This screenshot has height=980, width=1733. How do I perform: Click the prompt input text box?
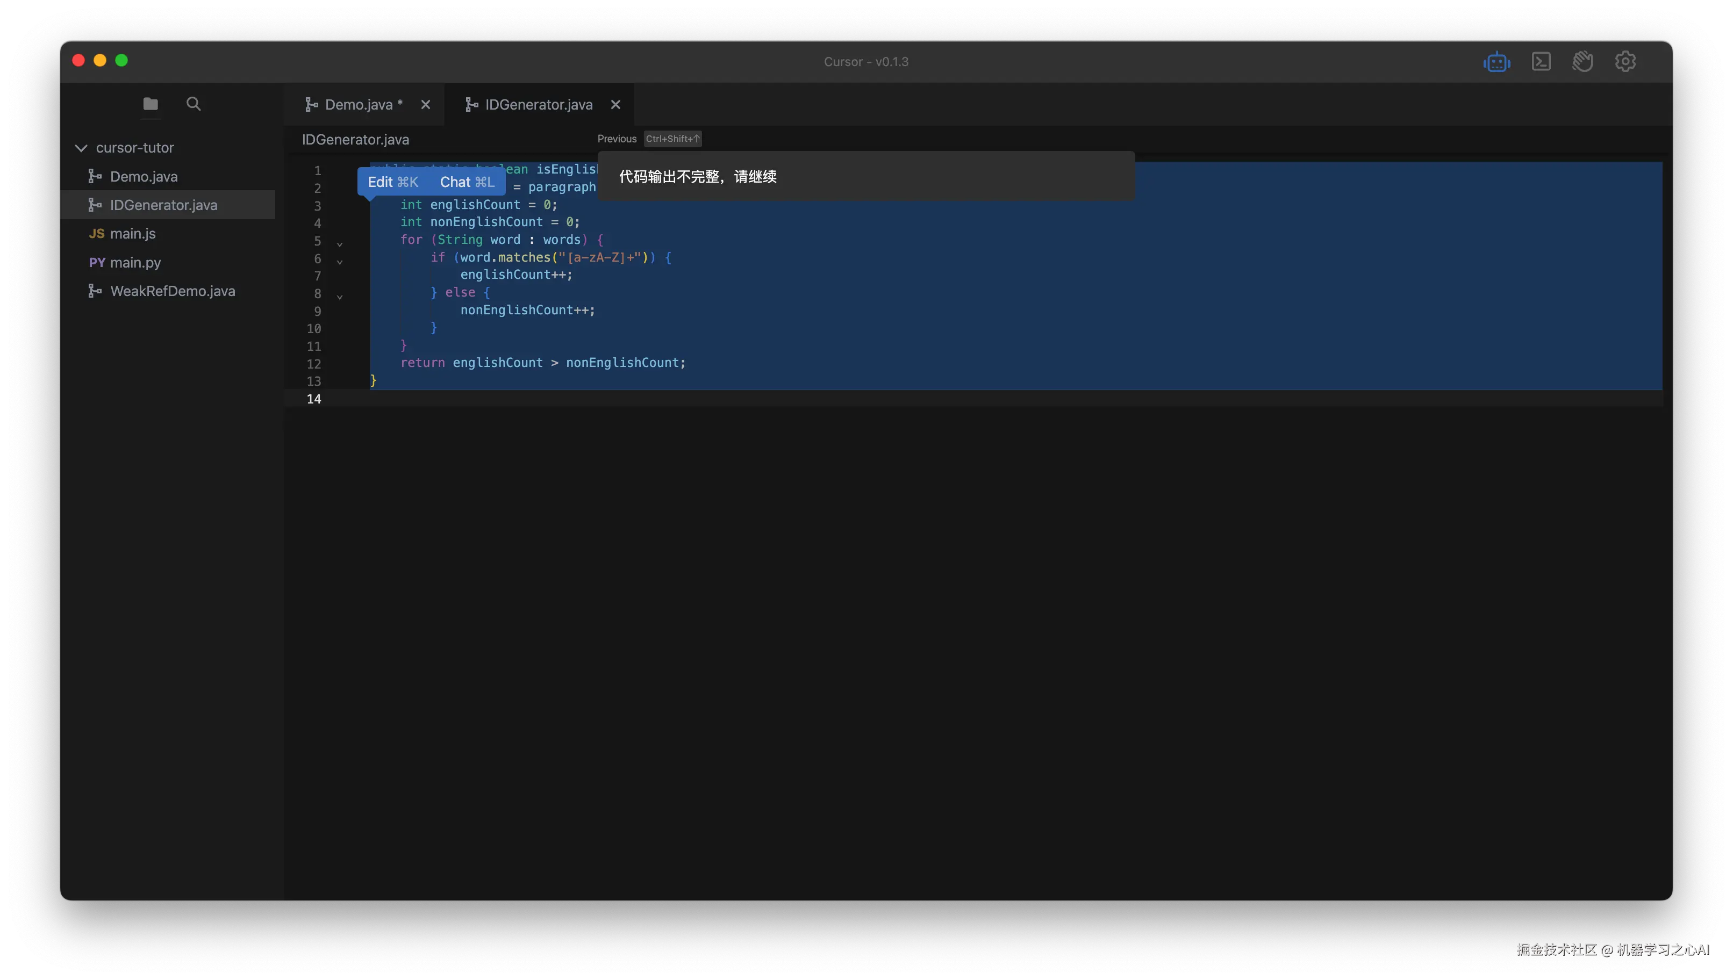click(865, 177)
